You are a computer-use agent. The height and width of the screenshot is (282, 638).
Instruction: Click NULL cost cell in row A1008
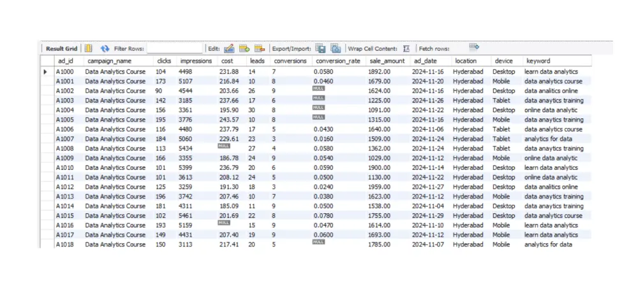(x=224, y=146)
